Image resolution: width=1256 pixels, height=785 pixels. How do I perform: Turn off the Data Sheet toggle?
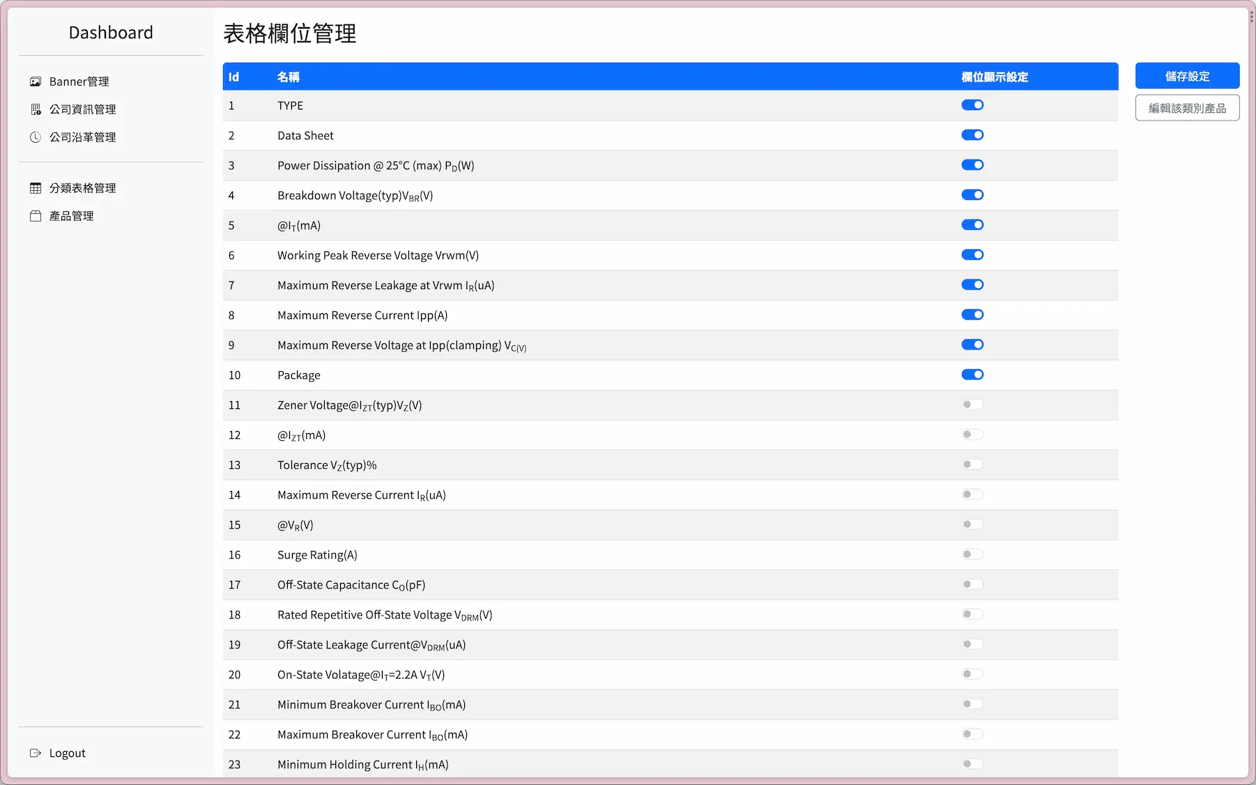[972, 135]
